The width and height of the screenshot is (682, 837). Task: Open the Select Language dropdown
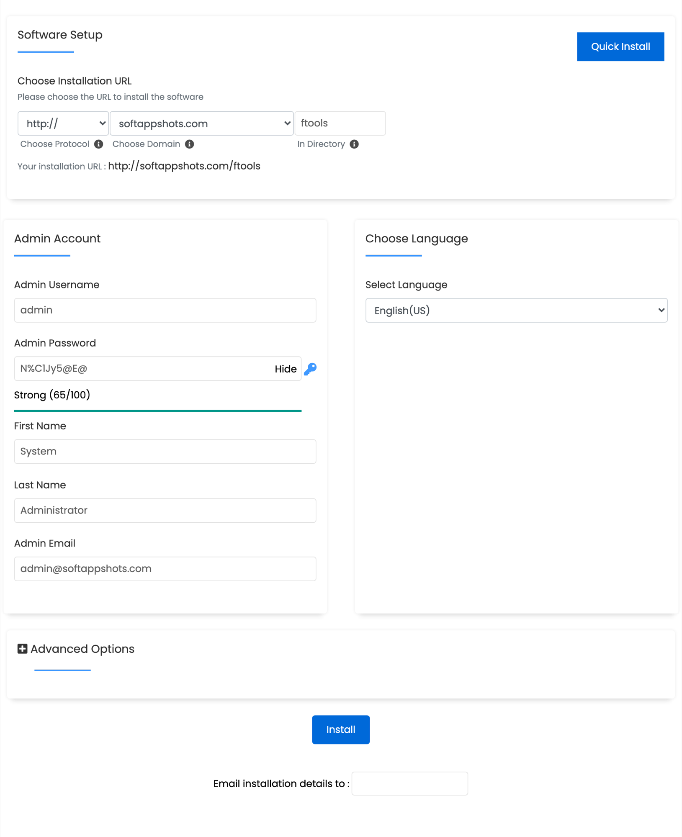(516, 310)
